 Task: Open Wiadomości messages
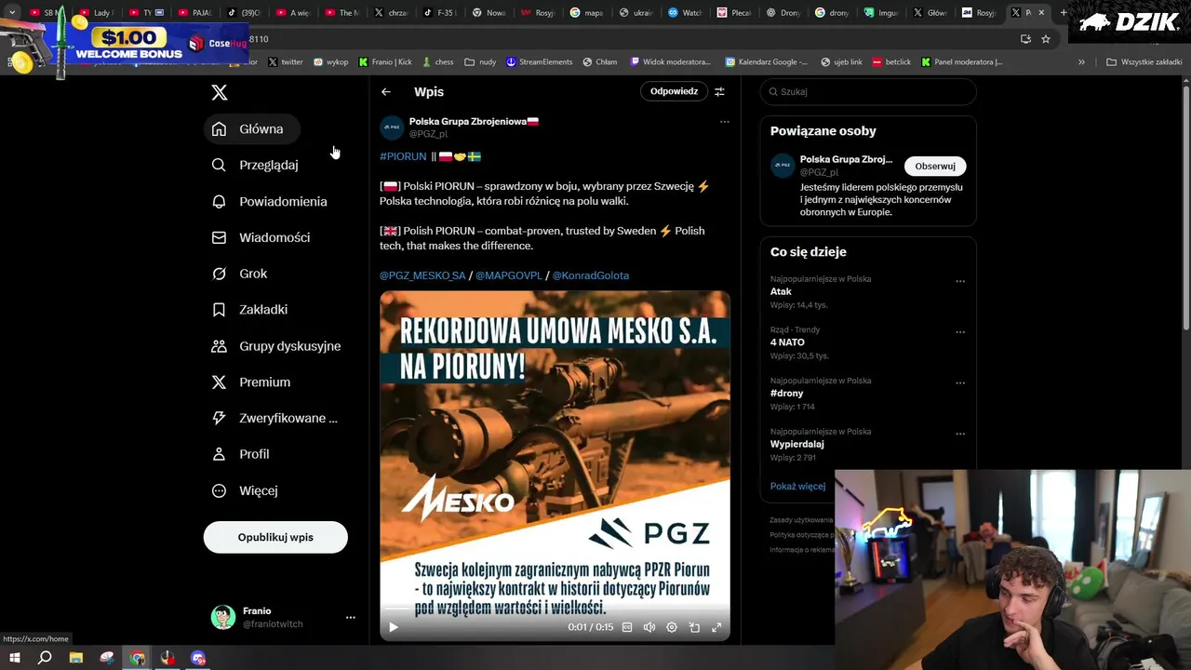(x=261, y=237)
